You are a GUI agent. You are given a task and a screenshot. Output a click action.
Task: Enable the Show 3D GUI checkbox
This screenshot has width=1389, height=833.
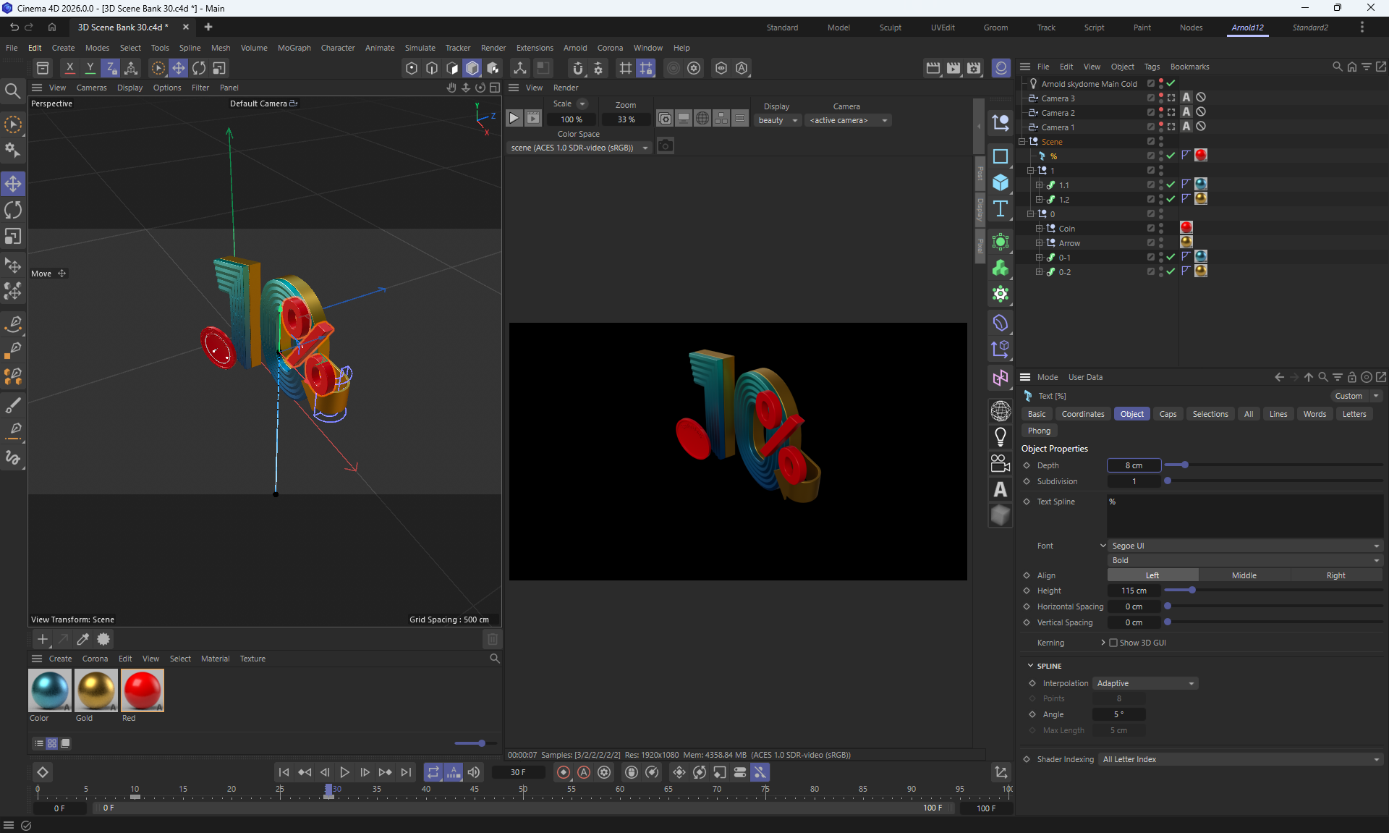1113,643
